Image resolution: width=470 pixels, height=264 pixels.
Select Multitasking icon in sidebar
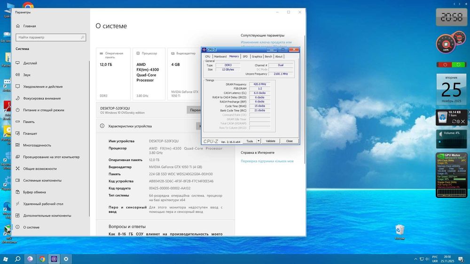(18, 145)
